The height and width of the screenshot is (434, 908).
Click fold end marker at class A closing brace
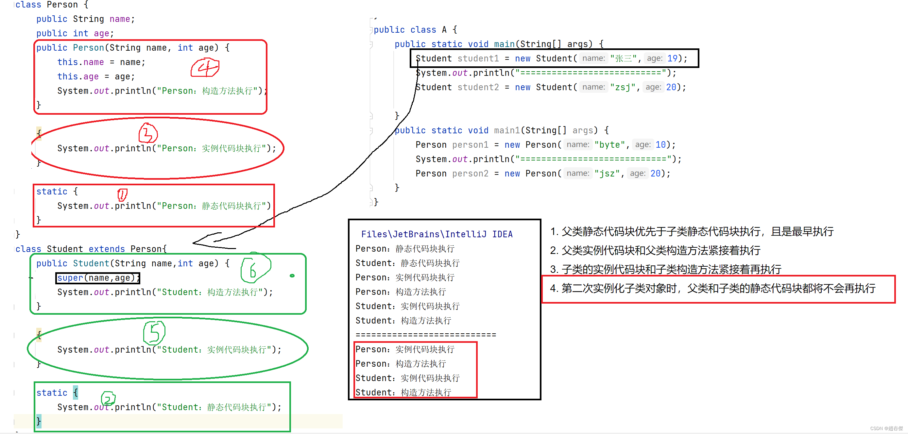(x=371, y=202)
